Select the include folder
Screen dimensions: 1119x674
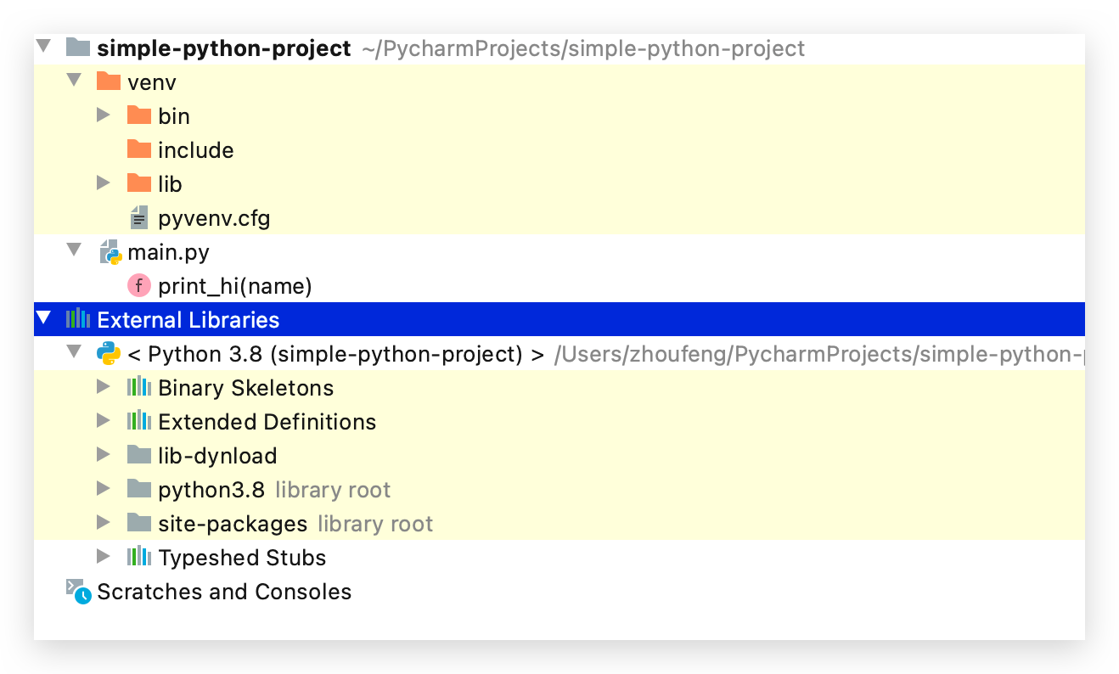pyautogui.click(x=196, y=149)
